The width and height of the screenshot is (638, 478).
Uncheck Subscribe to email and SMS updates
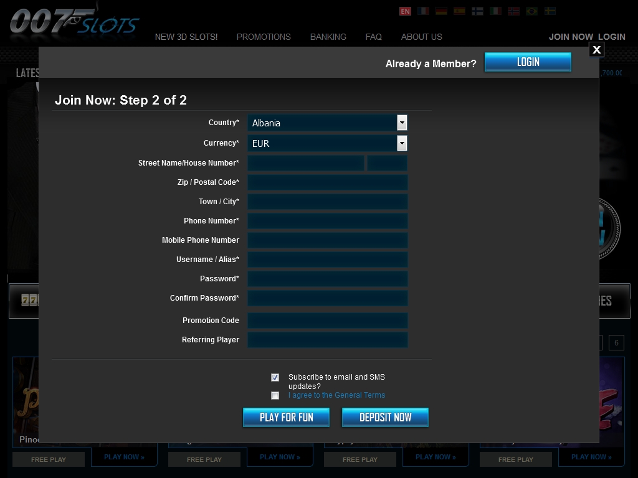tap(275, 377)
